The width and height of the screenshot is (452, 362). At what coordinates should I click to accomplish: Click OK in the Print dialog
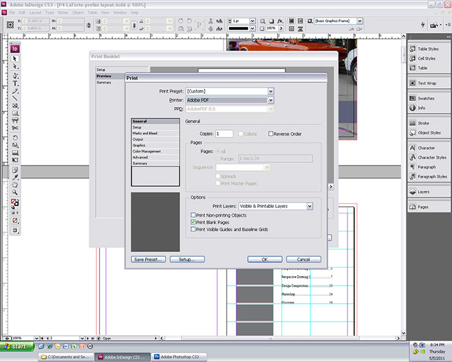(x=265, y=259)
